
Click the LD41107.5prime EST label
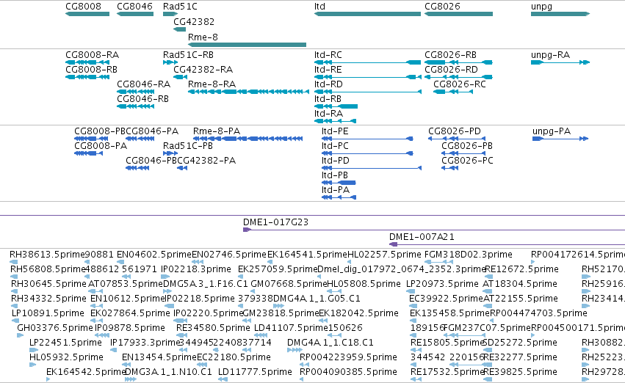tap(291, 328)
